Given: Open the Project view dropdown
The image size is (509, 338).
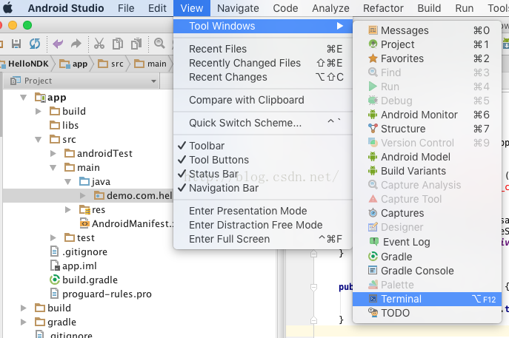Looking at the screenshot, I should 153,81.
